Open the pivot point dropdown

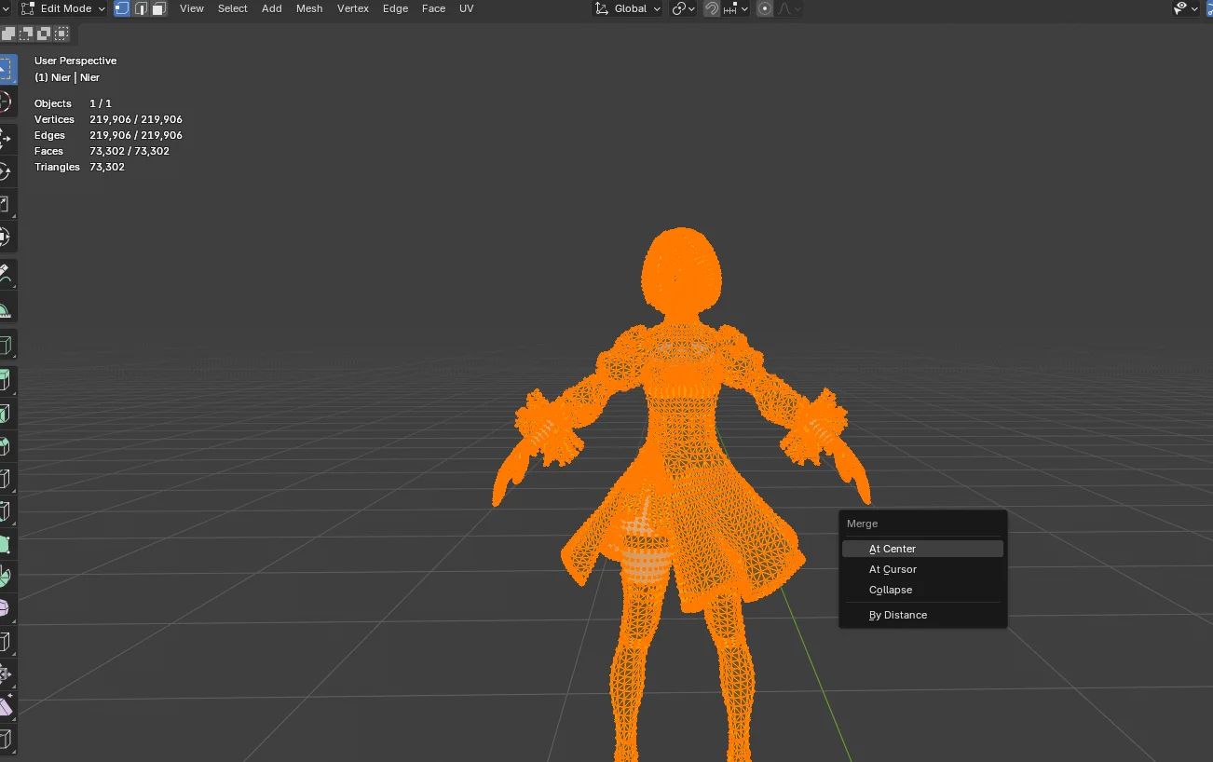[683, 8]
